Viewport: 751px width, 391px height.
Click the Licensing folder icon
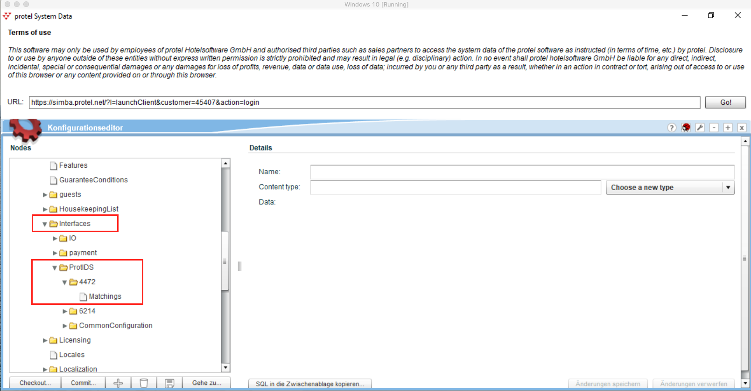point(53,340)
